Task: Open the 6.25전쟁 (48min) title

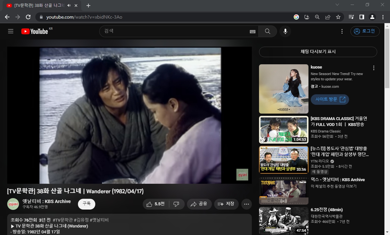Action: click(326, 210)
